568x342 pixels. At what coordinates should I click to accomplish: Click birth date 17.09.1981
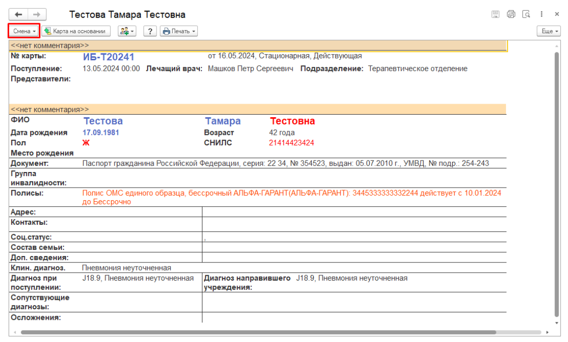(101, 133)
